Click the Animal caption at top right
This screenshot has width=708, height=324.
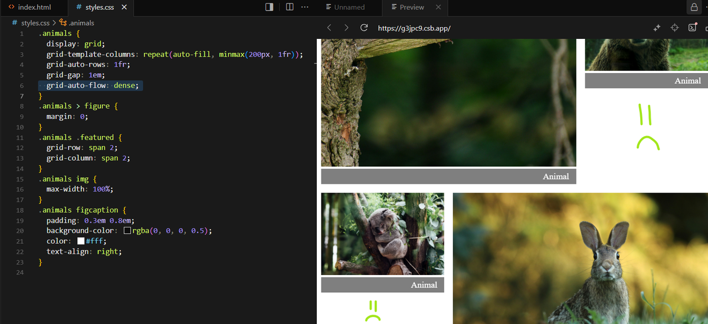(x=646, y=81)
